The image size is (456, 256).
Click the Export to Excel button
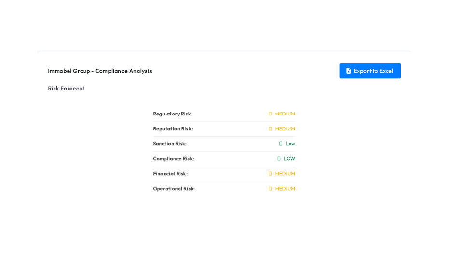(370, 71)
